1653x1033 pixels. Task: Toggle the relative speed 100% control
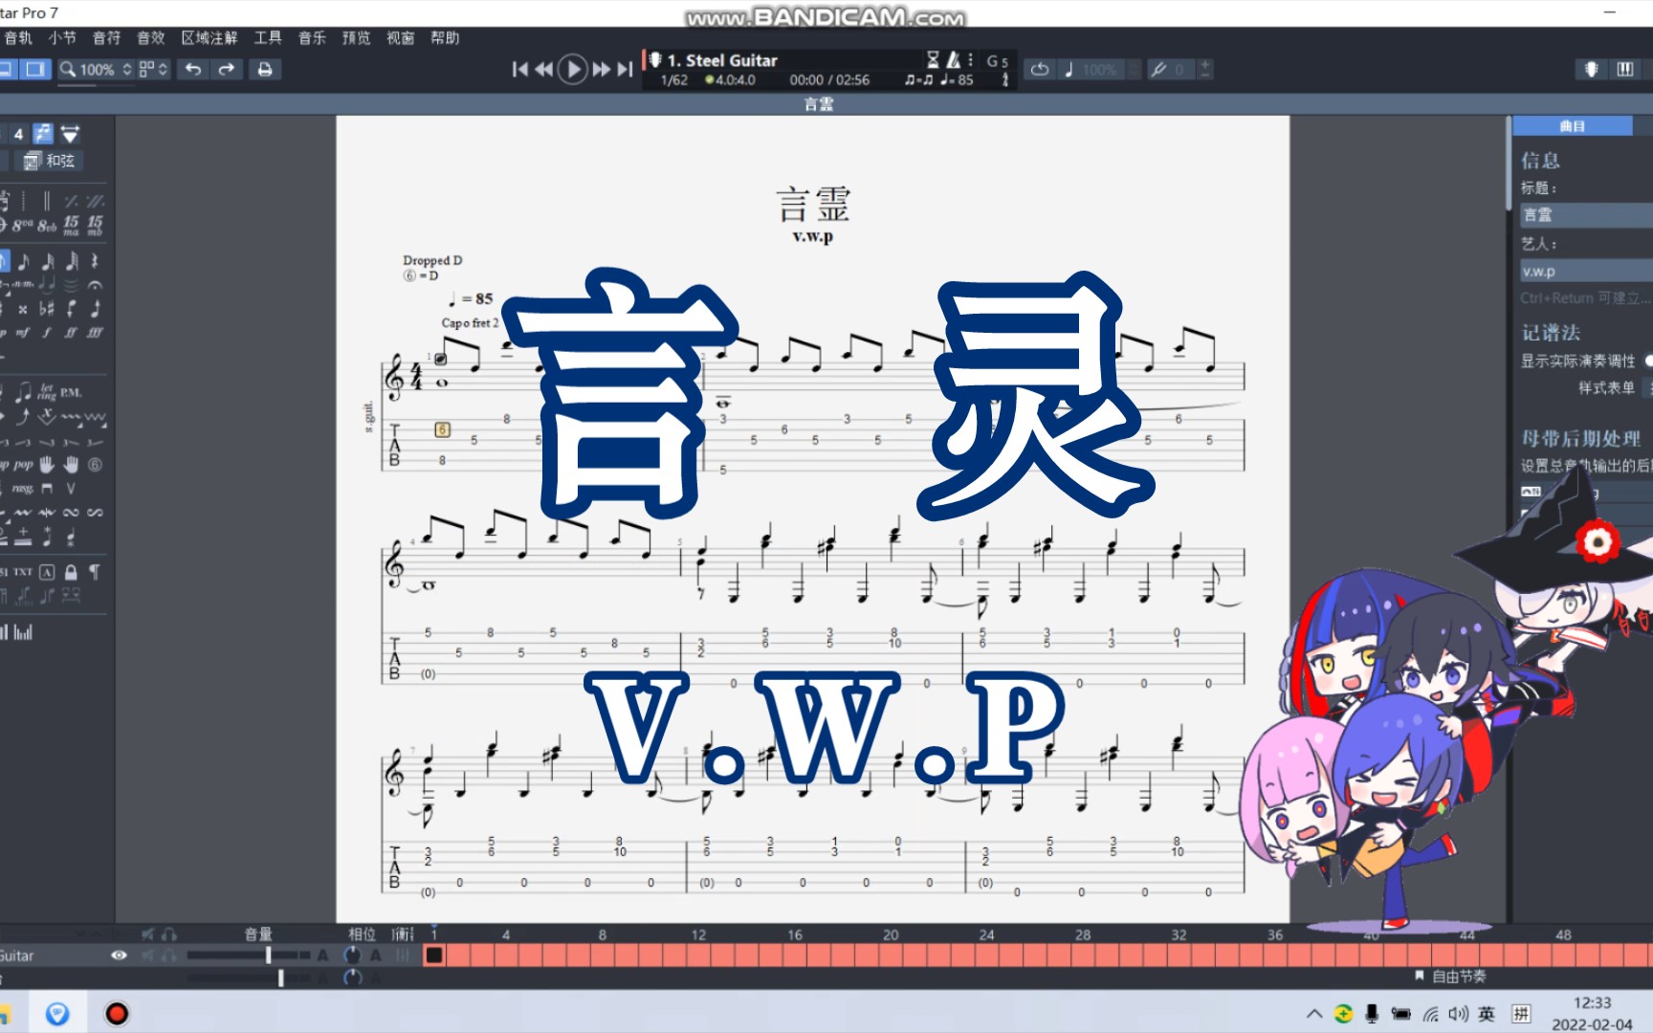click(x=1090, y=69)
